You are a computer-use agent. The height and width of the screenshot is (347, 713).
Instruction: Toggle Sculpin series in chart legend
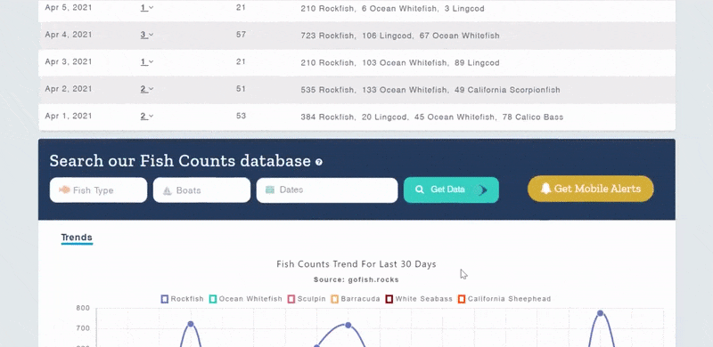[x=307, y=299]
